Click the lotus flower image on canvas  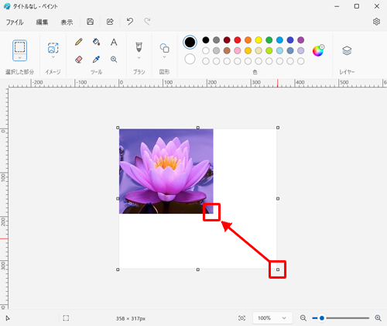pyautogui.click(x=166, y=171)
